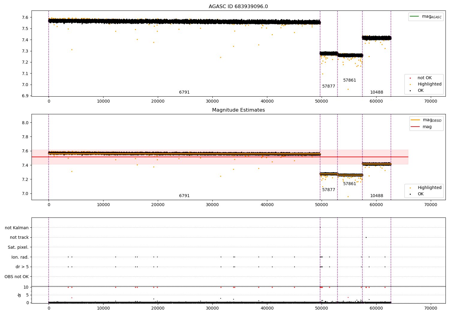The image size is (450, 315).
Task: Click the "dr > 5" row label
Action: point(22,267)
